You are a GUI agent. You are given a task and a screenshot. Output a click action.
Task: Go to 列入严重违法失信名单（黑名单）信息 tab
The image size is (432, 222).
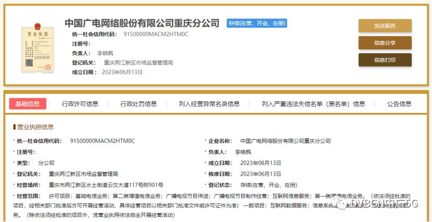point(313,104)
